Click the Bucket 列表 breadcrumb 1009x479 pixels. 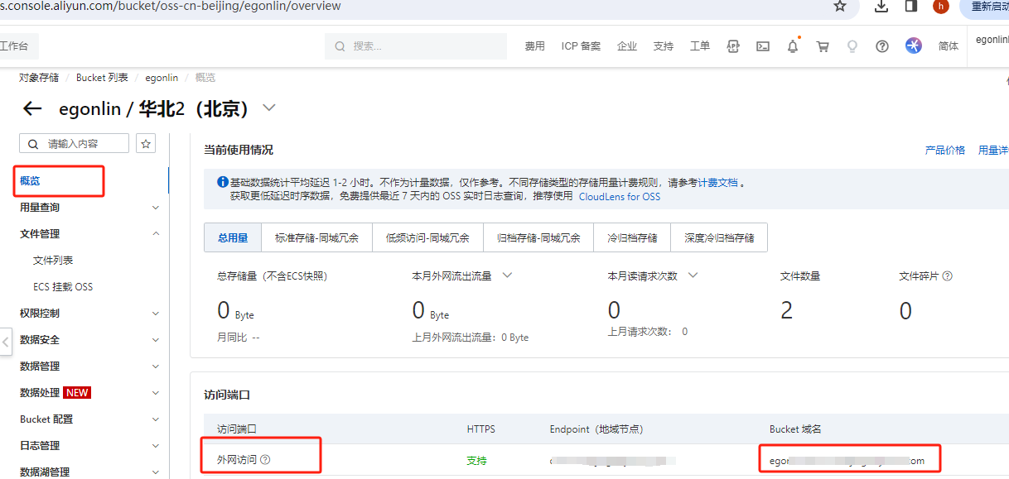tap(102, 78)
